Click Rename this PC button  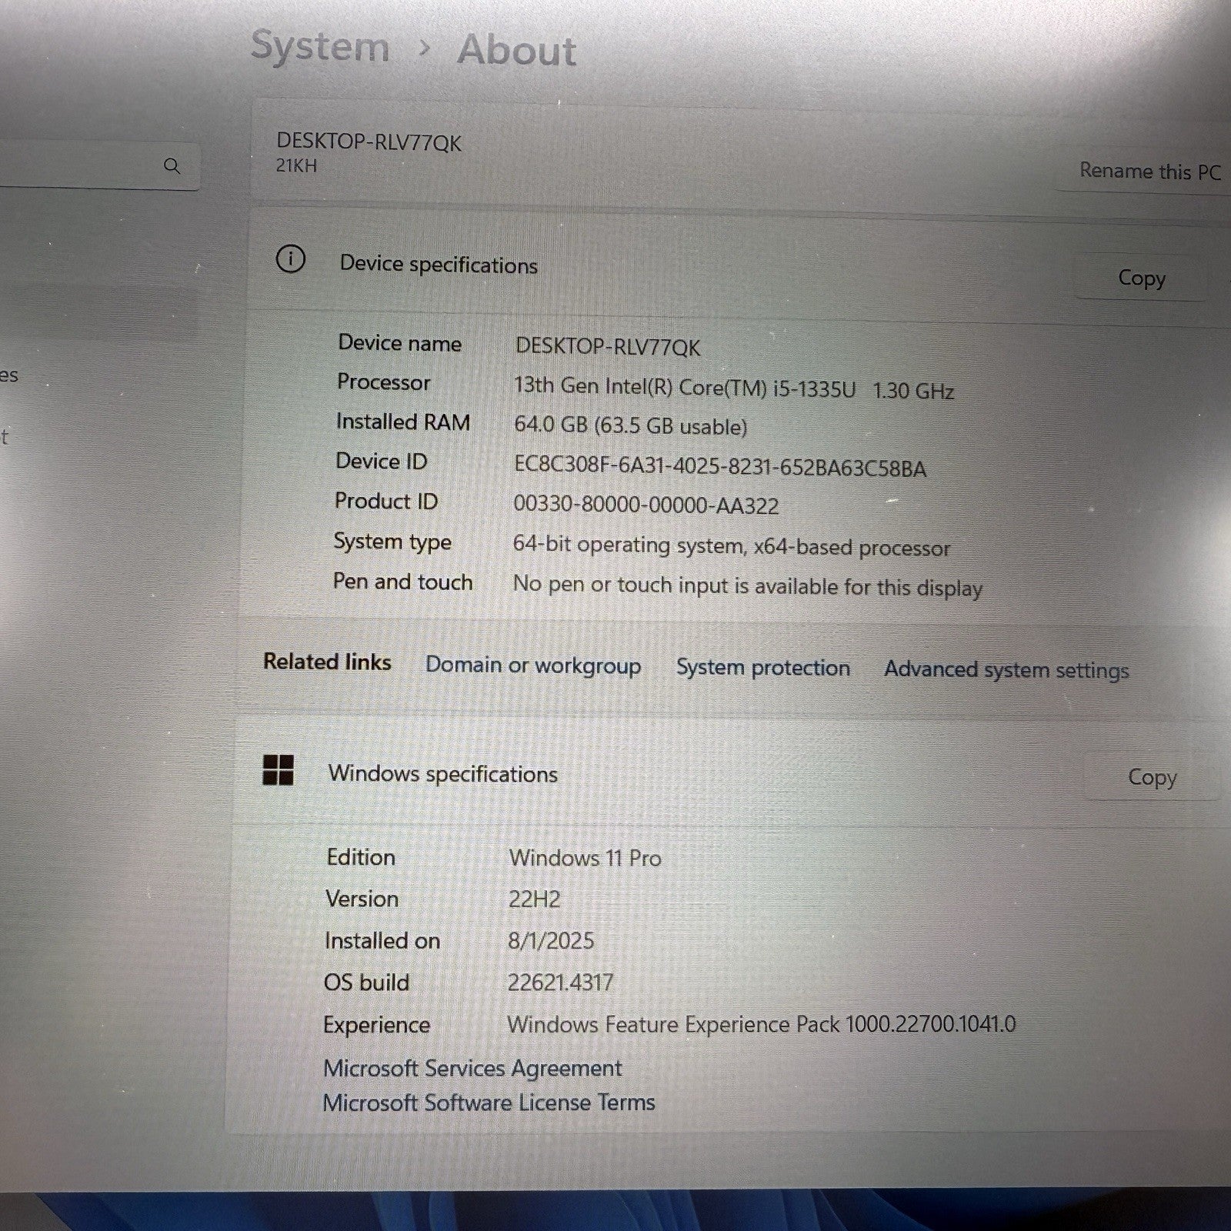pyautogui.click(x=1149, y=171)
